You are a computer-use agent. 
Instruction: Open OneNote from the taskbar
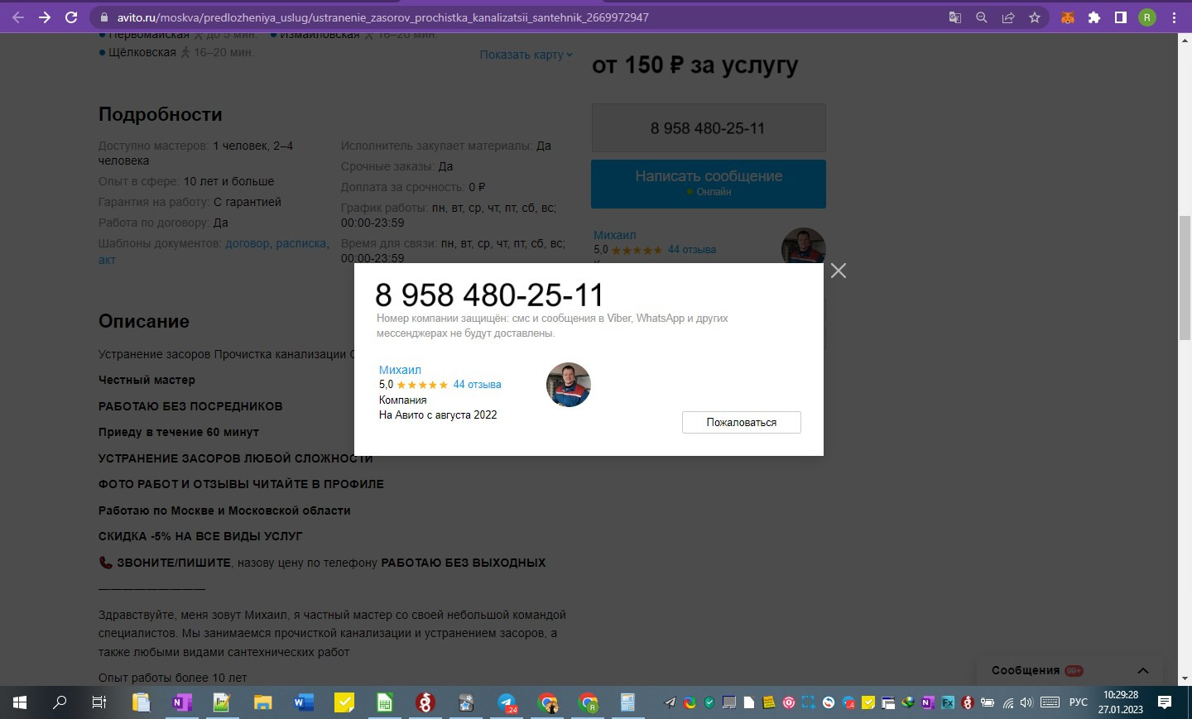point(181,702)
